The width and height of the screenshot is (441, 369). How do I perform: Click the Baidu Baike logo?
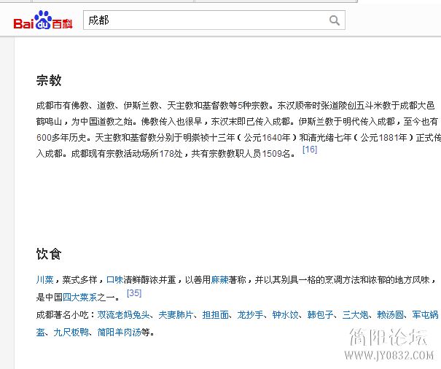click(43, 20)
